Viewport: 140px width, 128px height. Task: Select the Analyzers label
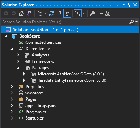tap(40, 55)
